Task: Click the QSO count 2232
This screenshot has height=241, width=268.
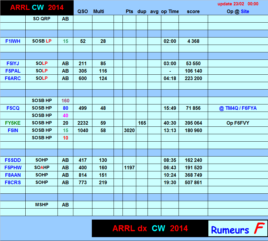Action: [83, 123]
